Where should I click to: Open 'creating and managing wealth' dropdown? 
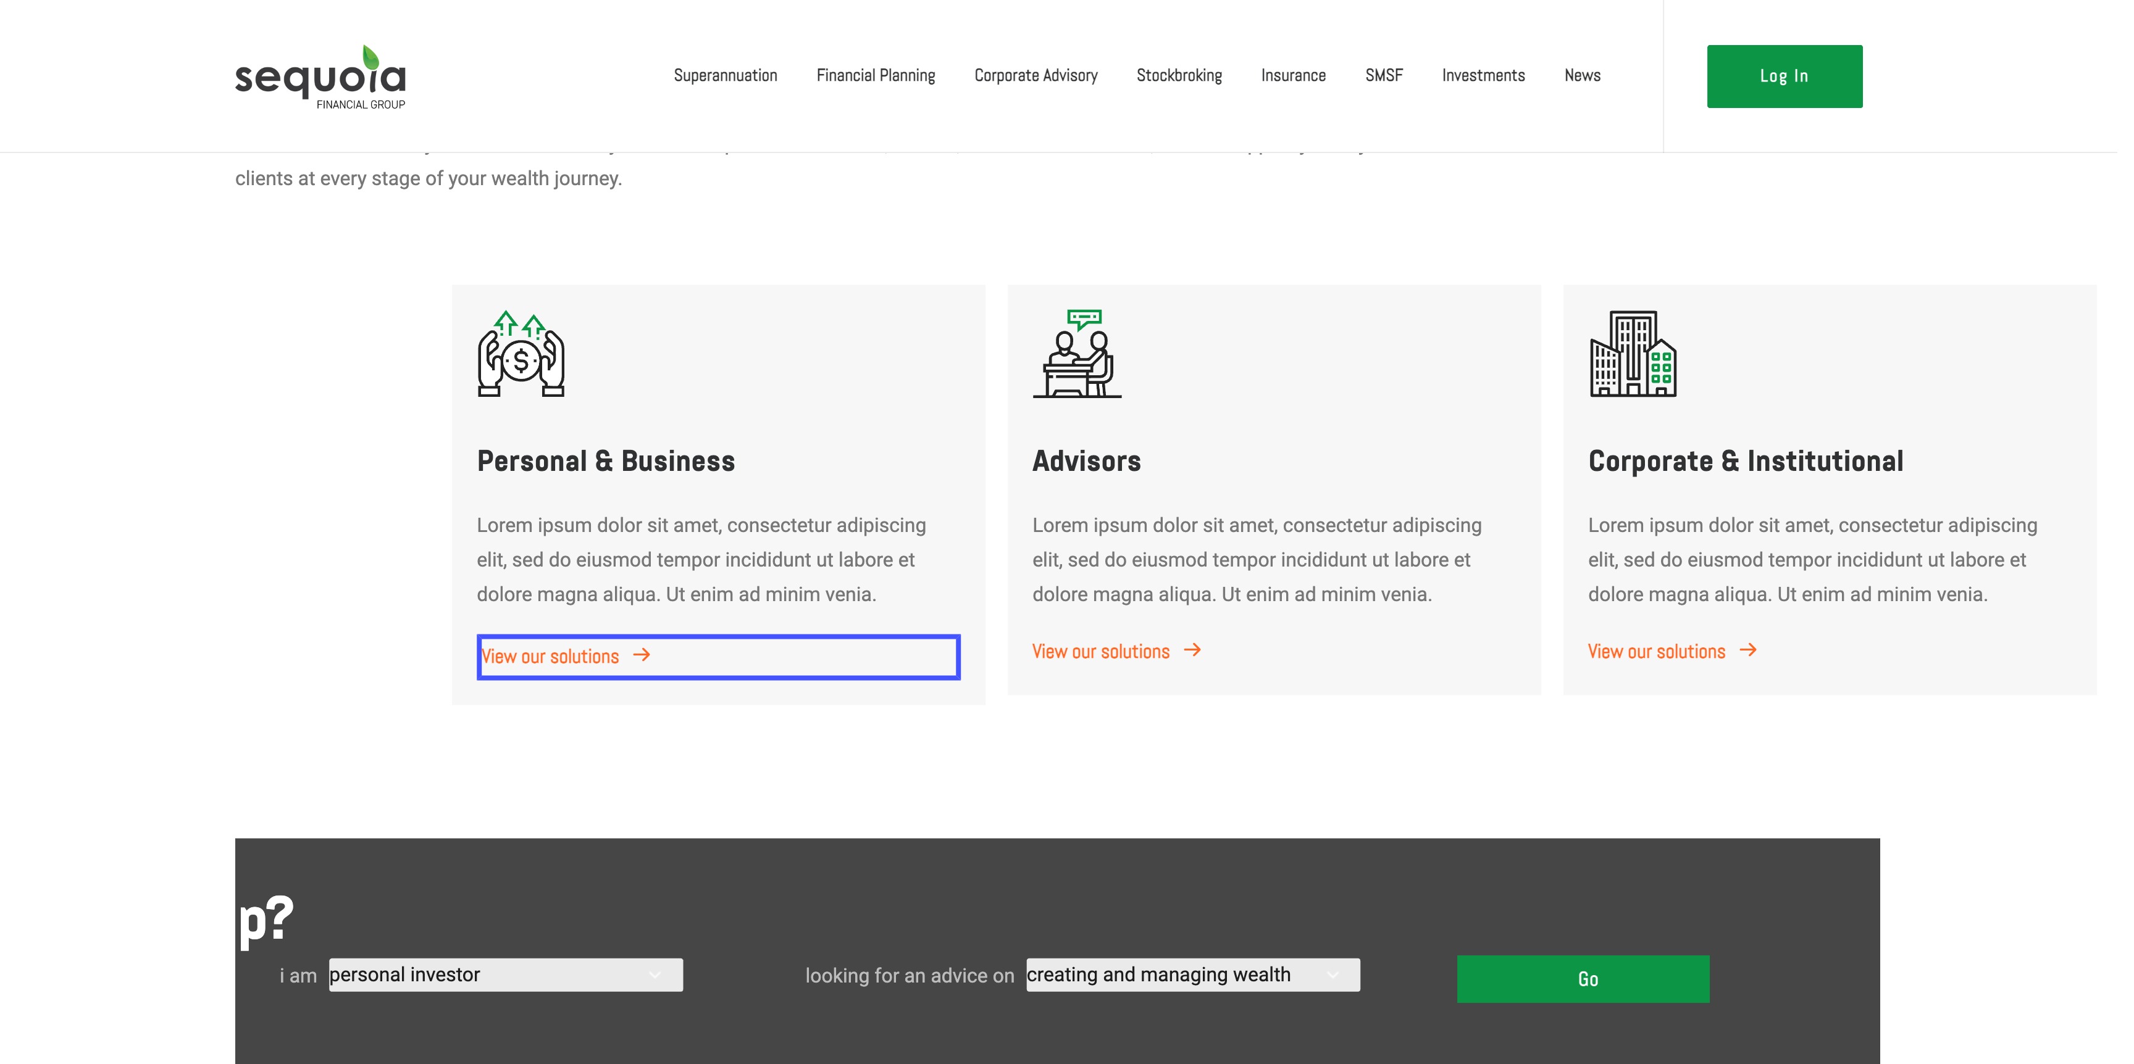[x=1192, y=975]
